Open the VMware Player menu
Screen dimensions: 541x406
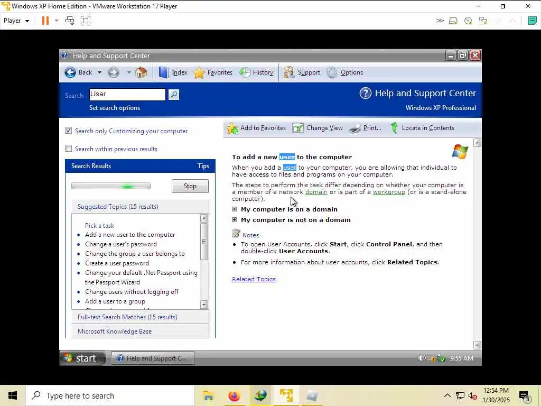pos(16,21)
